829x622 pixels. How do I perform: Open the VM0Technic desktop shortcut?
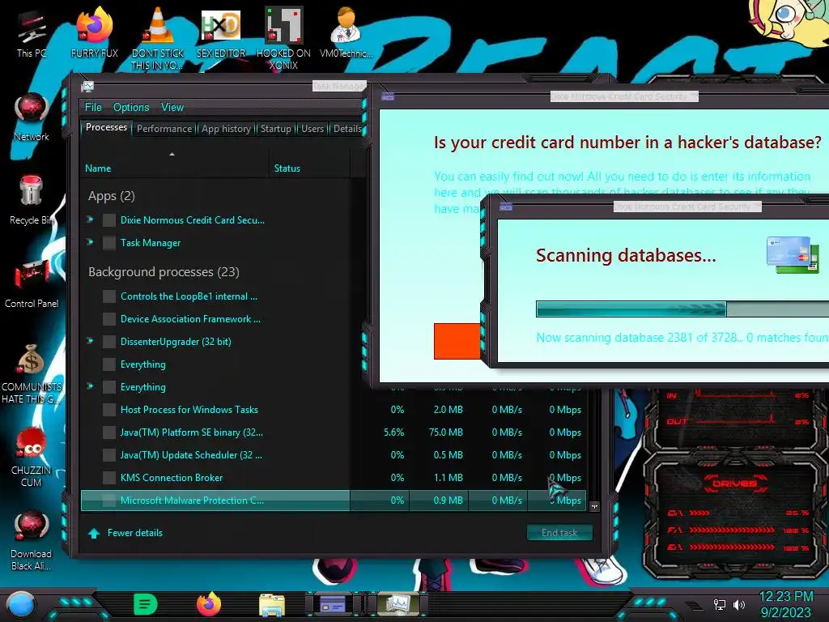pos(346,32)
